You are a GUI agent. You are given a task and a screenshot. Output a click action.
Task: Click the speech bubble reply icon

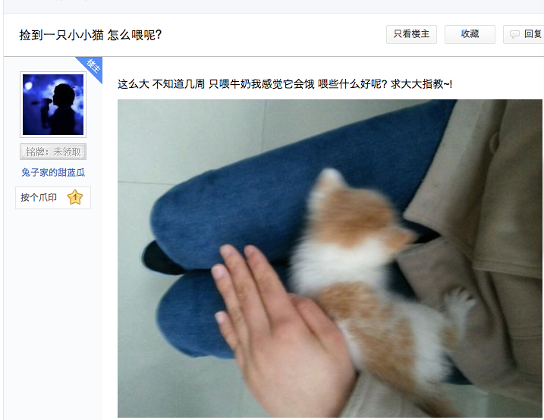click(x=514, y=34)
